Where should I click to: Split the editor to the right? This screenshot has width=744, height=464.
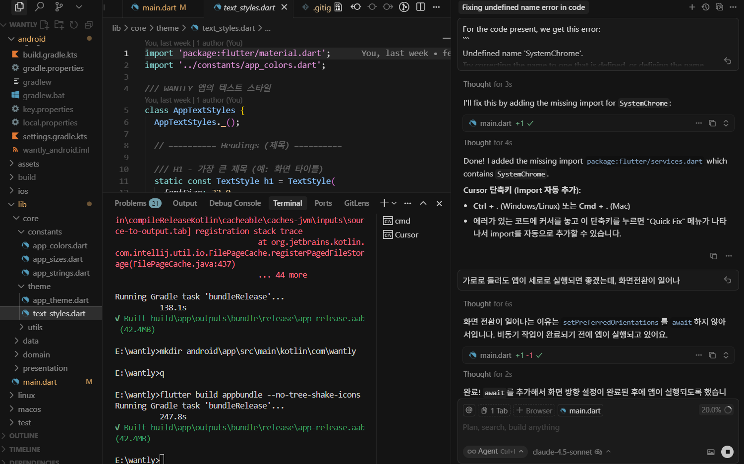420,7
